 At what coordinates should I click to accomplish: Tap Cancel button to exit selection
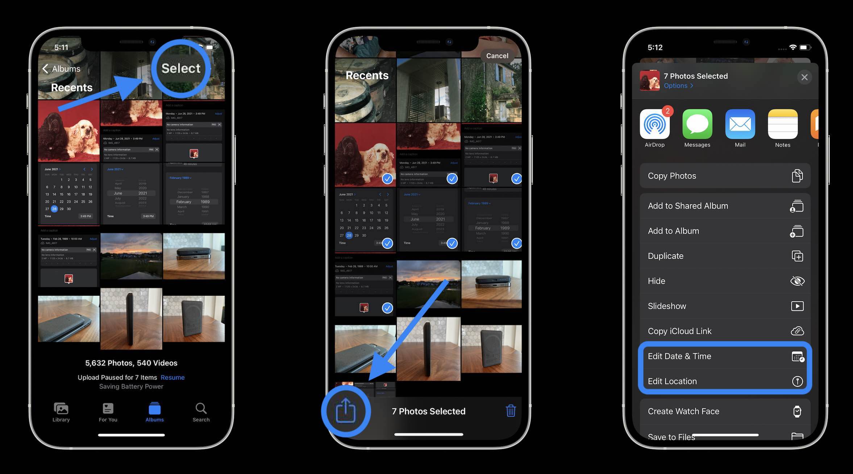[x=497, y=55]
